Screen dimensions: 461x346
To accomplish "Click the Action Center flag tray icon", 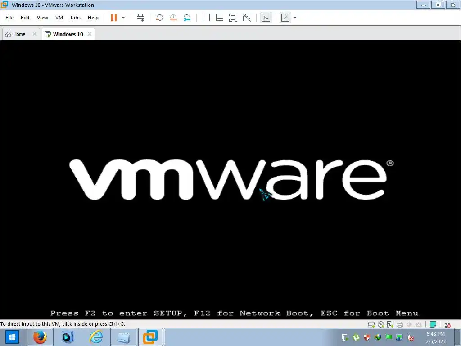I will click(x=389, y=337).
